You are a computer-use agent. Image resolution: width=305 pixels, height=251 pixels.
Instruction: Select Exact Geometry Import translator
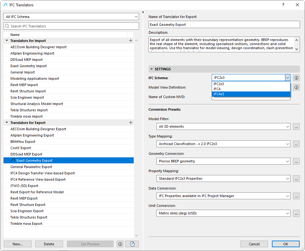[x=69, y=66]
